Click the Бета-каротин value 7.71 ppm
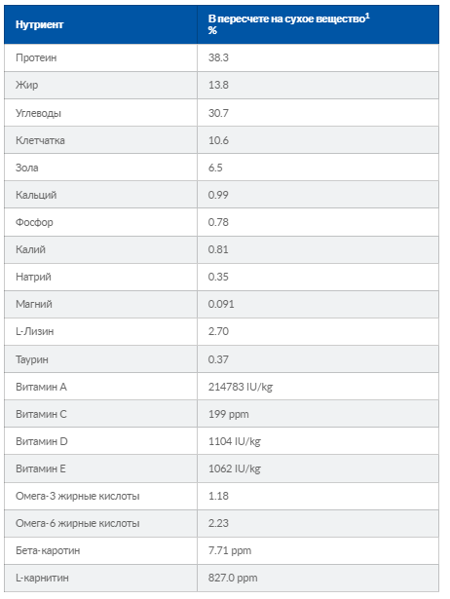This screenshot has width=450, height=599. (x=230, y=551)
